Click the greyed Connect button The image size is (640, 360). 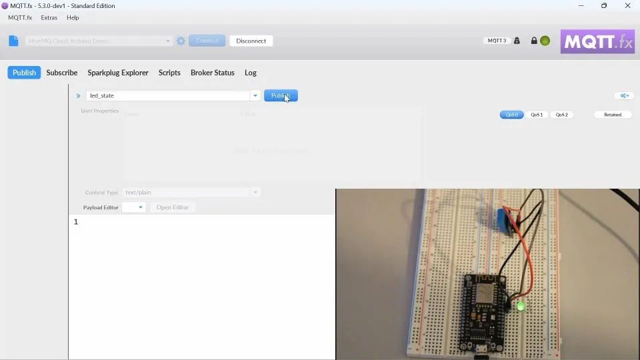click(x=207, y=41)
